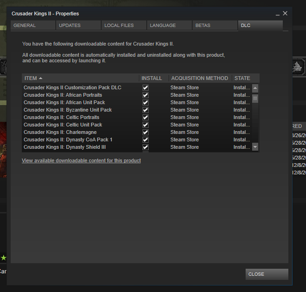This screenshot has height=292, width=306.
Task: Toggle install checkbox for Charlemagne DLC
Action: click(145, 132)
